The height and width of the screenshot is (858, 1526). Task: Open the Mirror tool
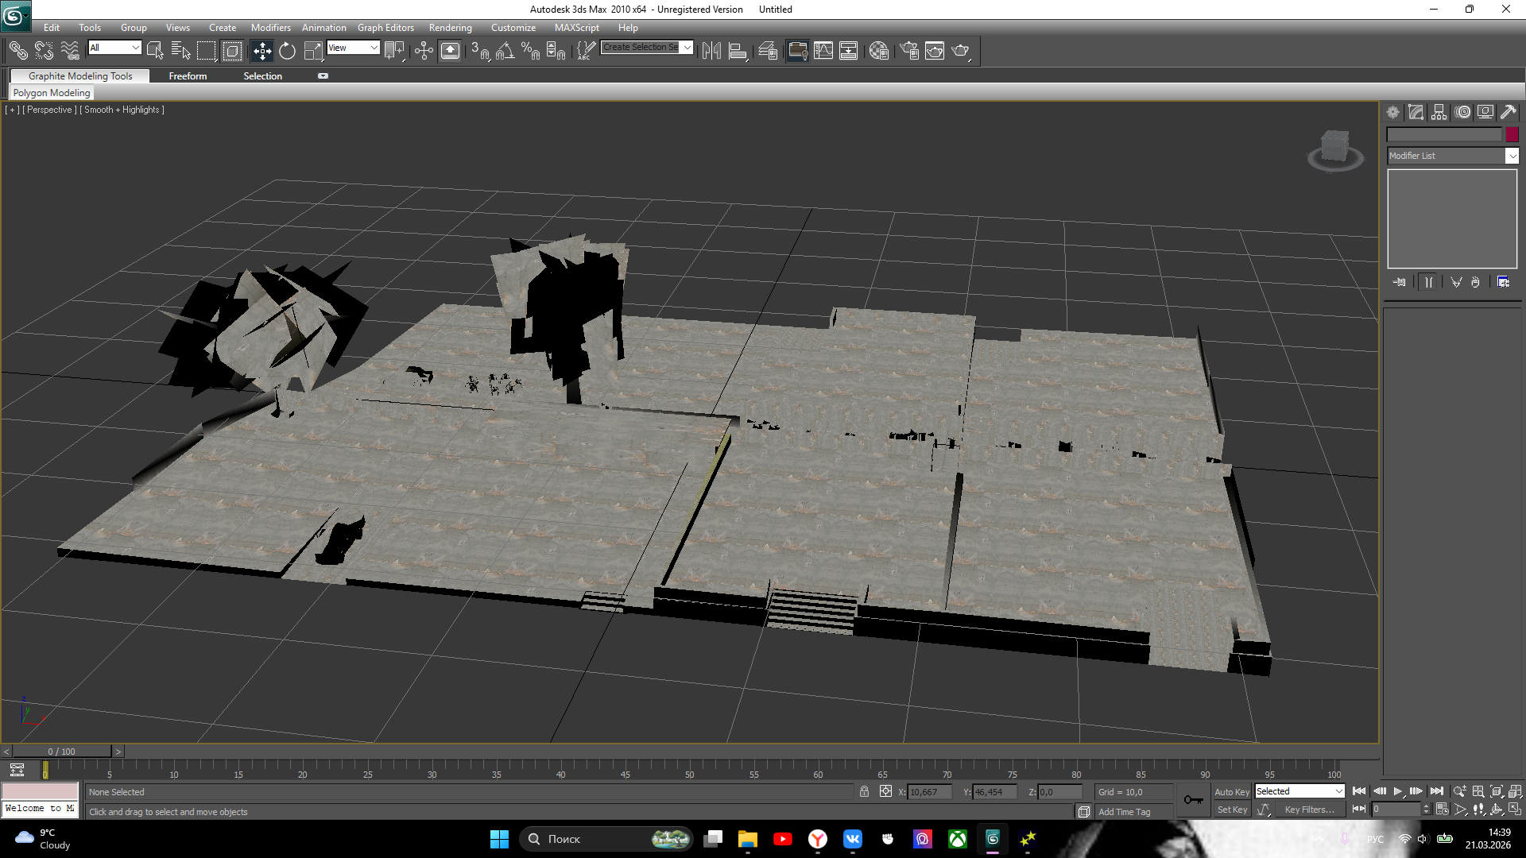pos(711,51)
